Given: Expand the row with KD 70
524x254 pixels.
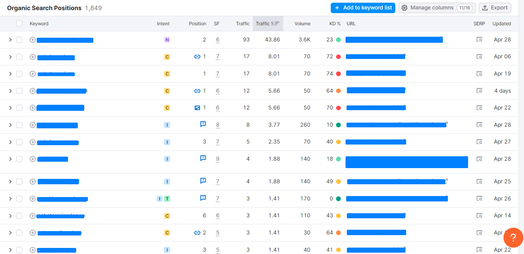Looking at the screenshot, I should (x=10, y=108).
